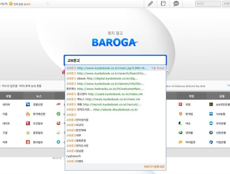Click the 기업은행 bank icon
The height and width of the screenshot is (174, 230).
coord(211,142)
